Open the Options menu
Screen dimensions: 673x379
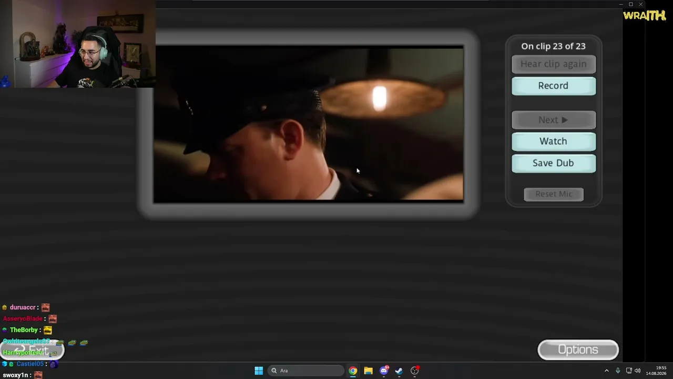click(x=578, y=350)
